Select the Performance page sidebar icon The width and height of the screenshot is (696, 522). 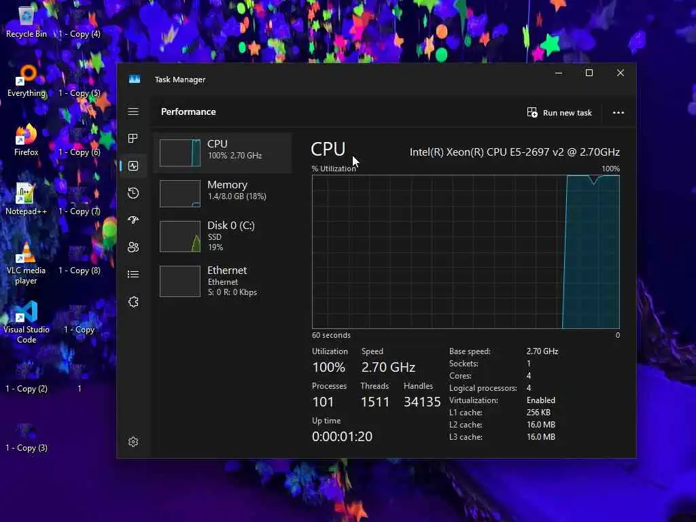pyautogui.click(x=133, y=166)
